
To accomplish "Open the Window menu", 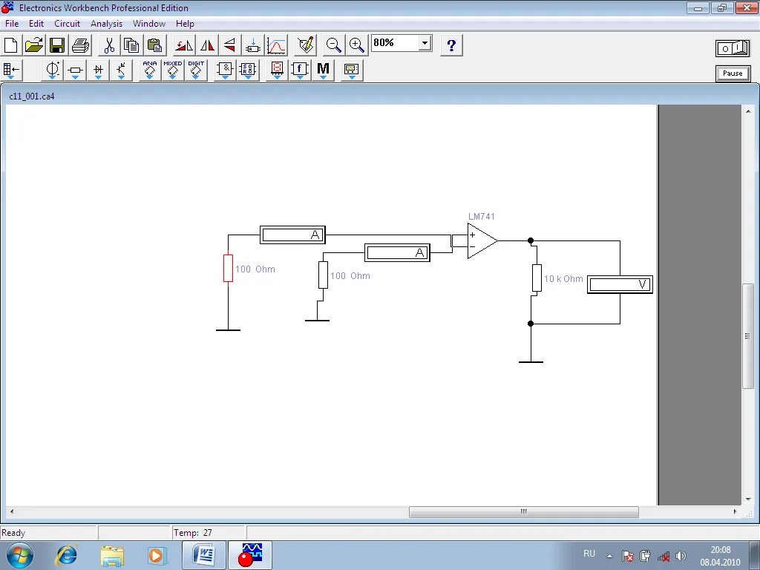I will tap(148, 23).
